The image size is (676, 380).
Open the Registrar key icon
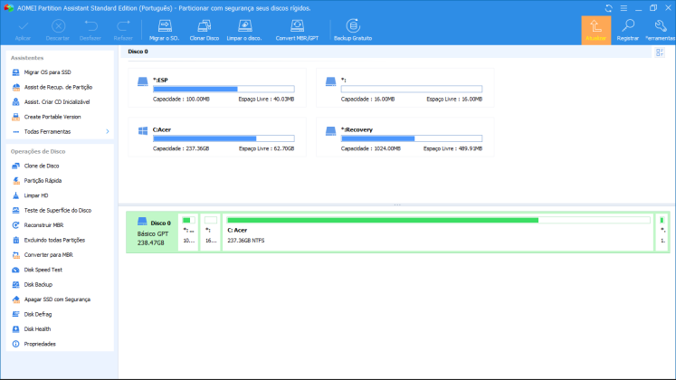tap(628, 26)
